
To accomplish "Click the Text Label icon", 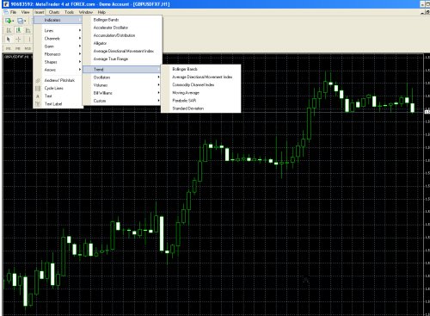I will click(x=38, y=103).
